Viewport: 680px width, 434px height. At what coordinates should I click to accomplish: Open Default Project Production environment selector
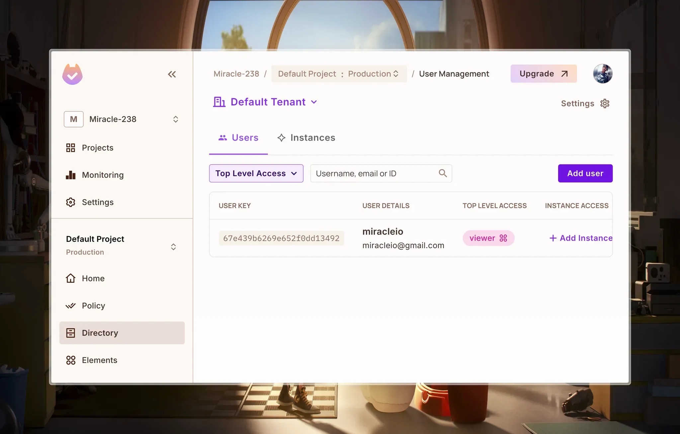[339, 74]
